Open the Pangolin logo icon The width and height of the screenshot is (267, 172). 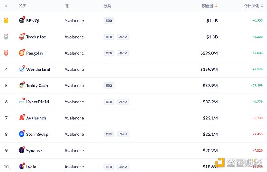(22, 53)
